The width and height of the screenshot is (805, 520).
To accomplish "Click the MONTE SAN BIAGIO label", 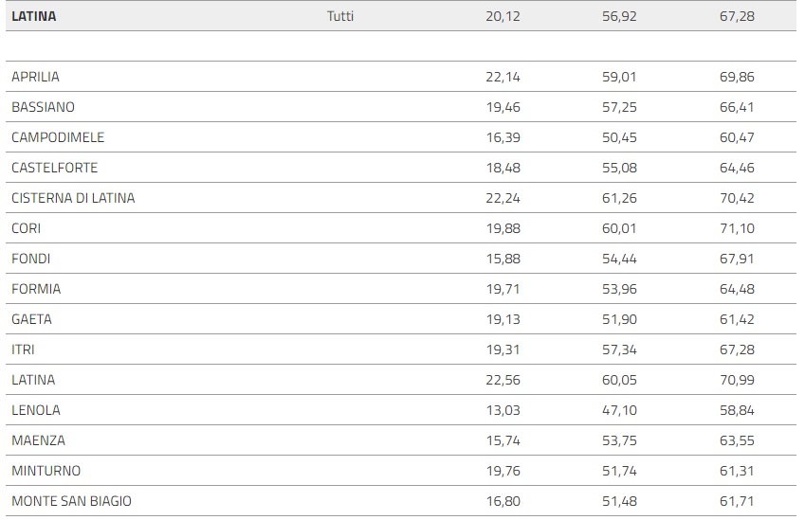I will [71, 501].
